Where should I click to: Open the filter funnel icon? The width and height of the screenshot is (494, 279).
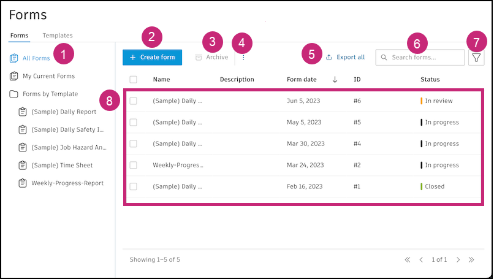point(476,58)
